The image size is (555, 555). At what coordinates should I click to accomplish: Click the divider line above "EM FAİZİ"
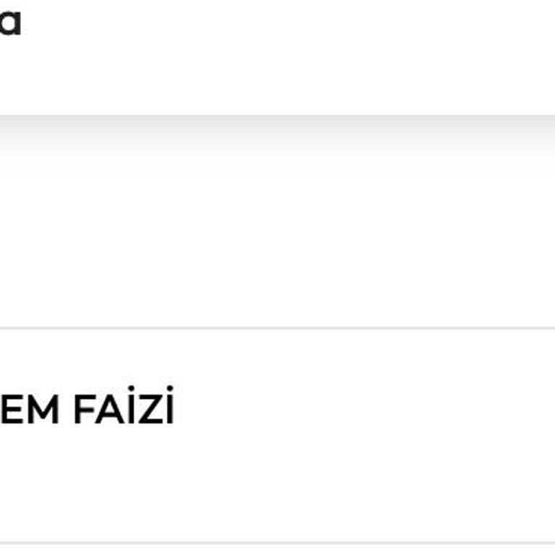pyautogui.click(x=277, y=328)
